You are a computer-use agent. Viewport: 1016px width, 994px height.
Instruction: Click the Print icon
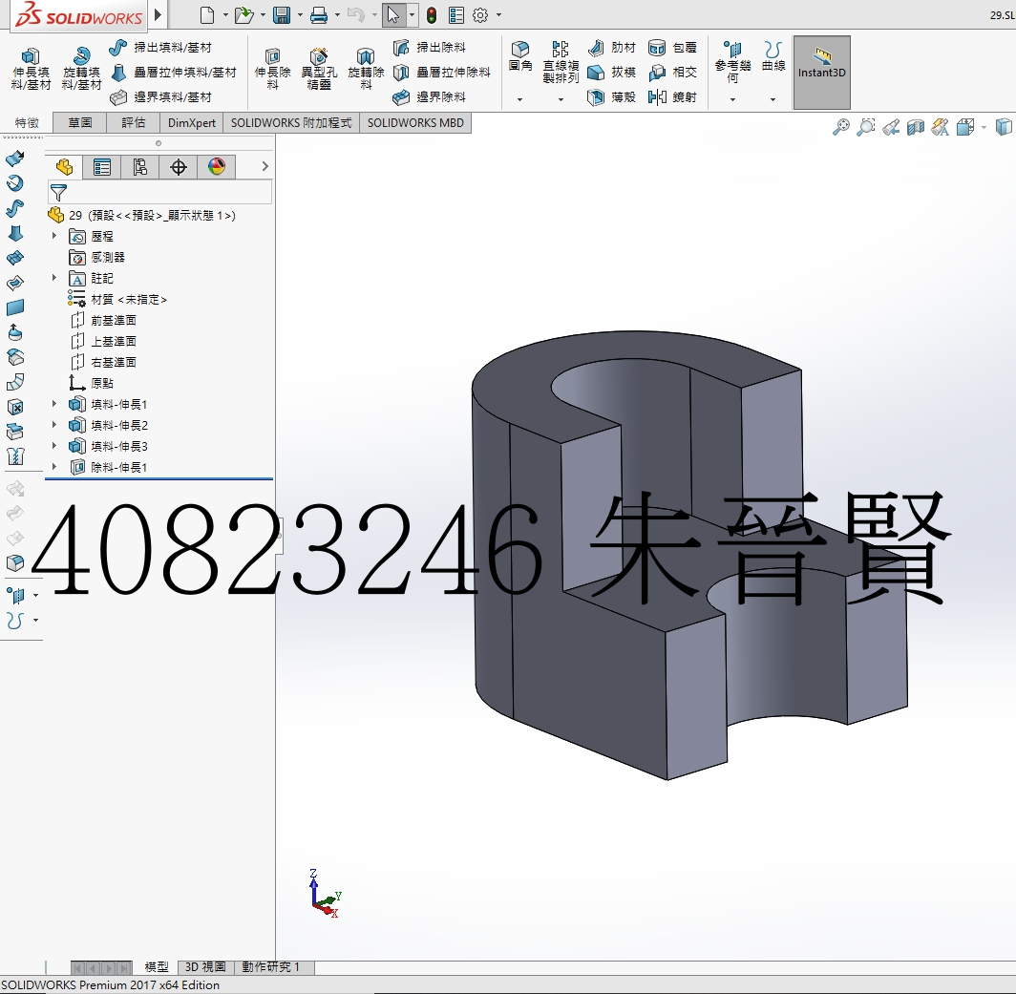[318, 15]
